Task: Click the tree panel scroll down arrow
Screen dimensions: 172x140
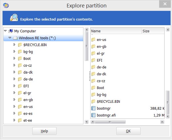Action: coord(87,122)
